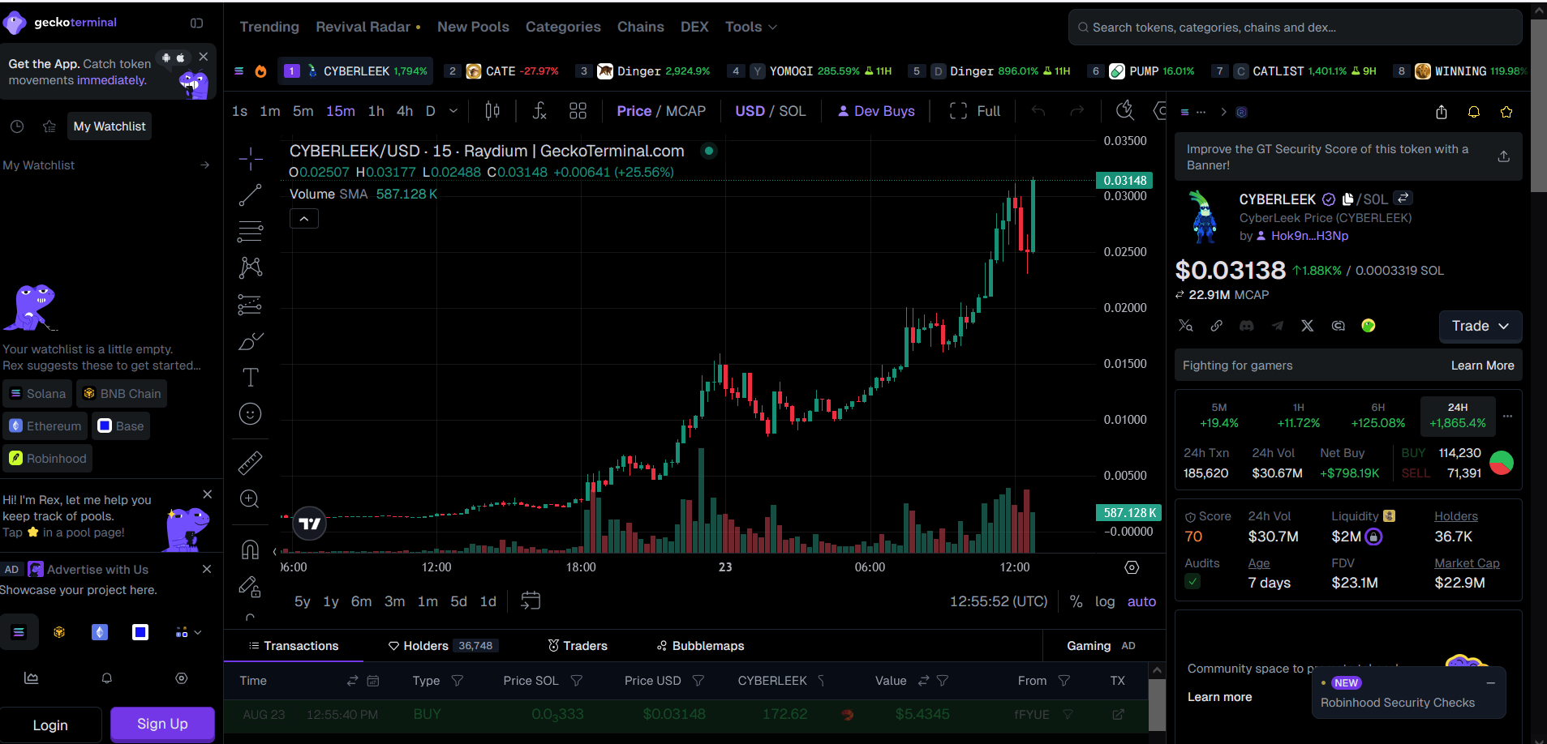Open the CoinGecko green gecko link

pyautogui.click(x=1369, y=326)
